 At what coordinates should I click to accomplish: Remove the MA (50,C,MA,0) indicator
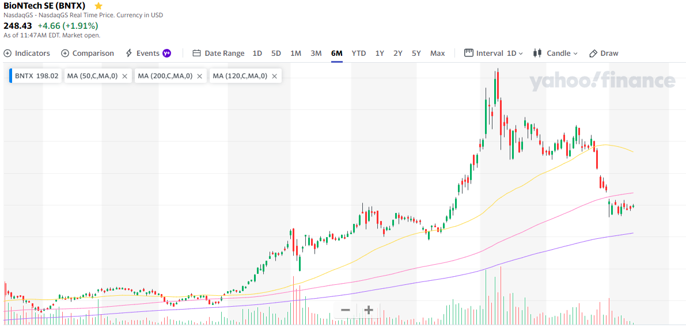click(x=124, y=76)
